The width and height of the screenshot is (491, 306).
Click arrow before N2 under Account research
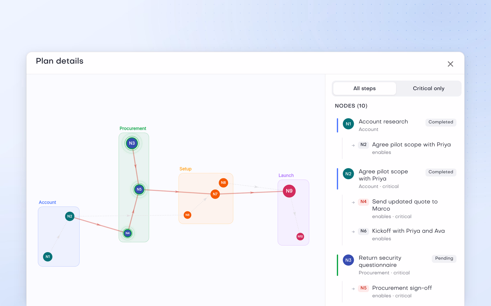click(x=353, y=146)
